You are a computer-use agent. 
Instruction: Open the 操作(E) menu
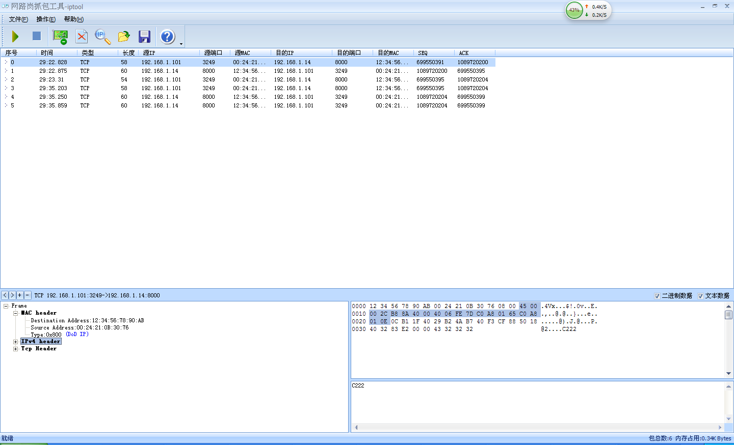point(46,19)
